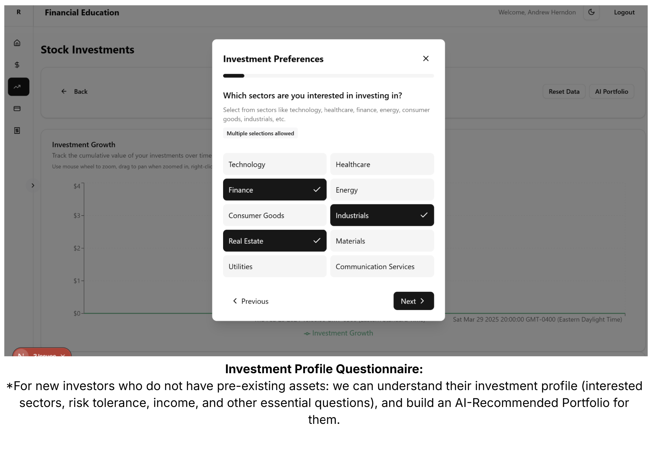Viewport: 652px width, 452px height.
Task: Open the dollar sign sidebar icon
Action: click(x=17, y=65)
